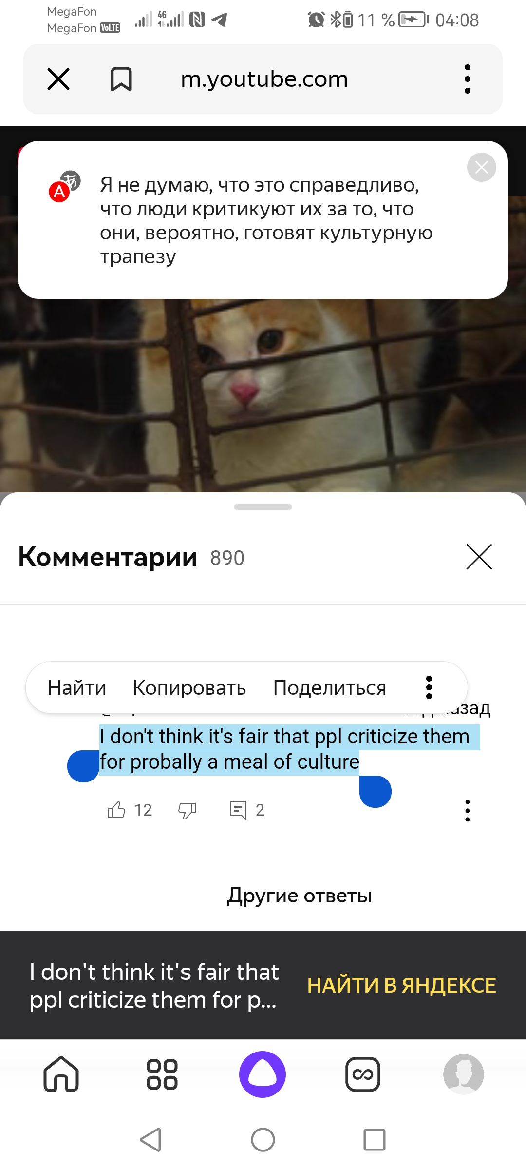Tap НАЙТИ В ЯНДЕКСЕ button
526x1170 pixels.
401,985
